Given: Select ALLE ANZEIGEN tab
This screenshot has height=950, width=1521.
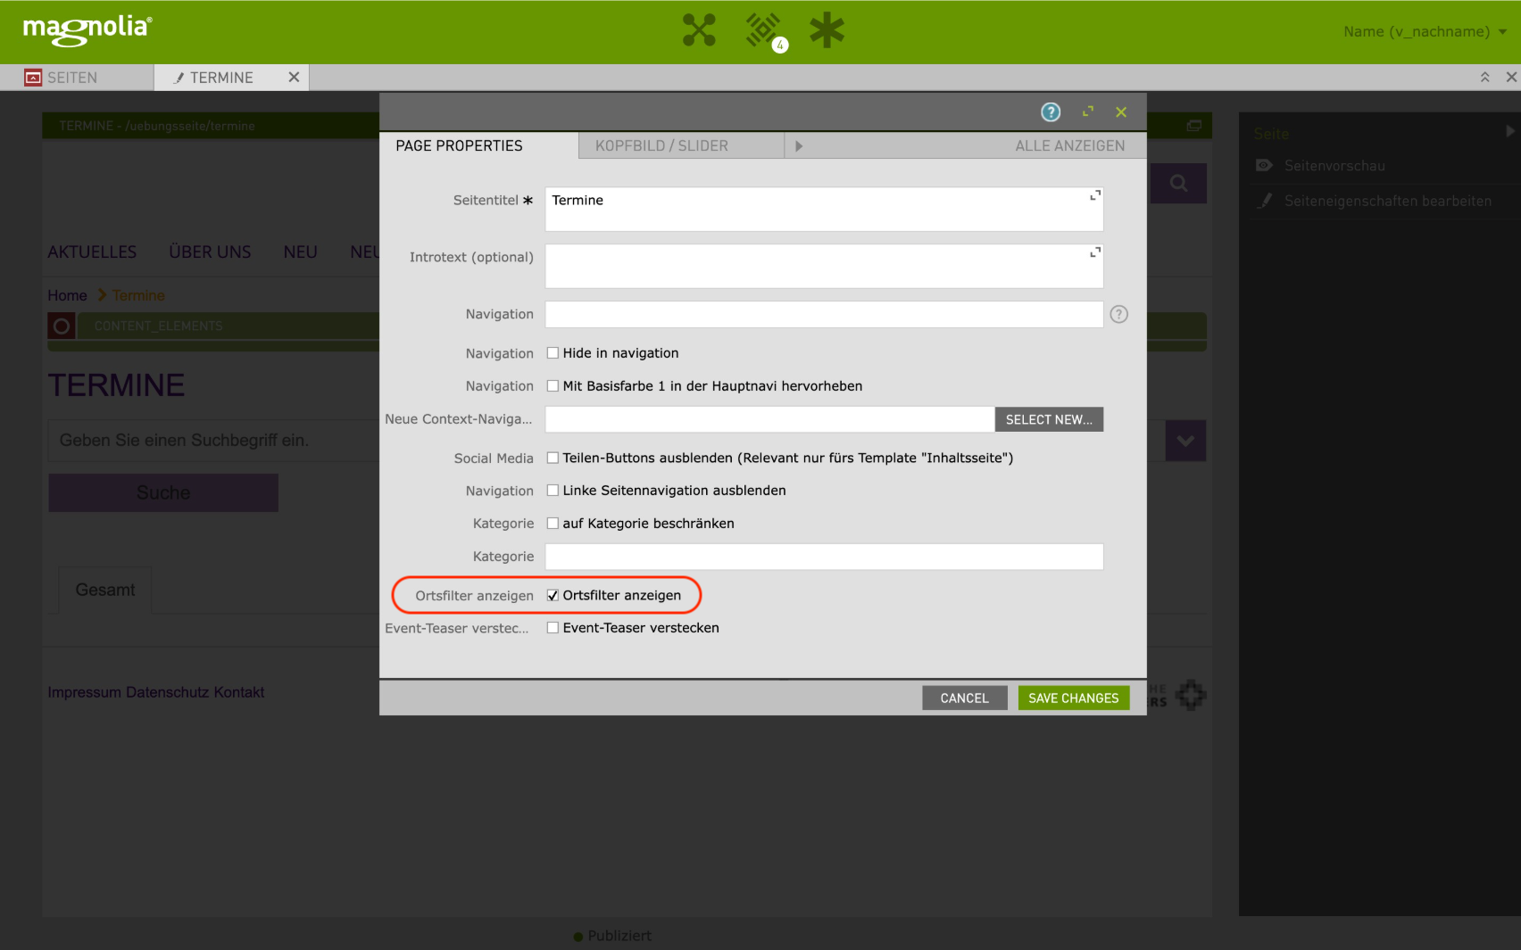Looking at the screenshot, I should click(x=1069, y=145).
